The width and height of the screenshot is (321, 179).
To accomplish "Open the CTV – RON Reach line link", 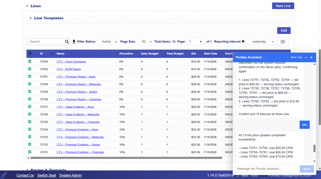I will coord(69,69).
